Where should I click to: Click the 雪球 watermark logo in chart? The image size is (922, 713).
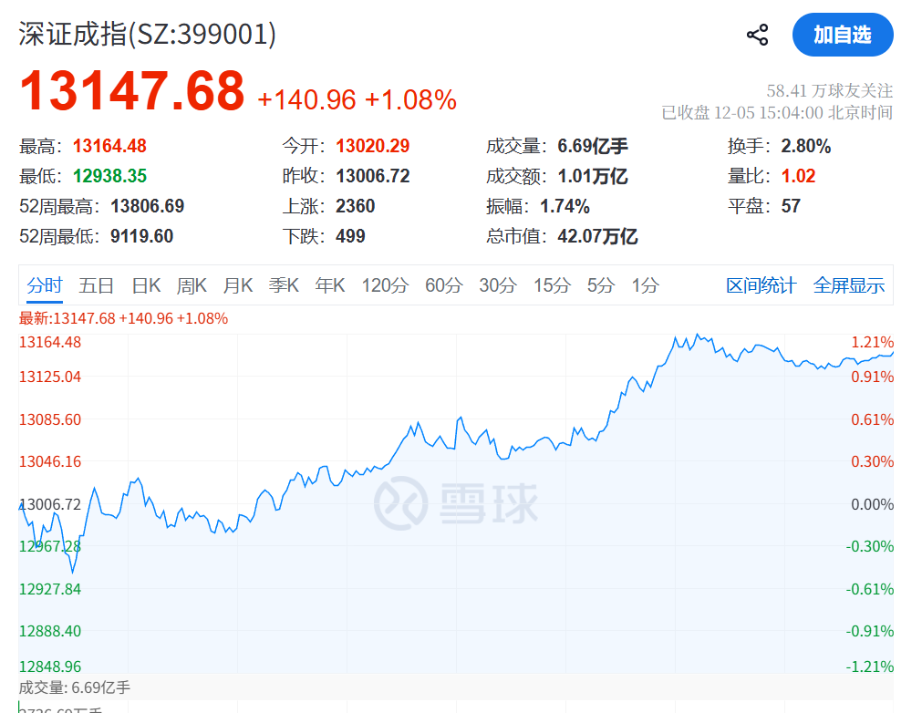click(x=456, y=501)
